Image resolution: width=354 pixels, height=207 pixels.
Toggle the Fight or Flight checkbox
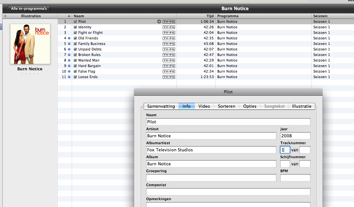coord(75,33)
